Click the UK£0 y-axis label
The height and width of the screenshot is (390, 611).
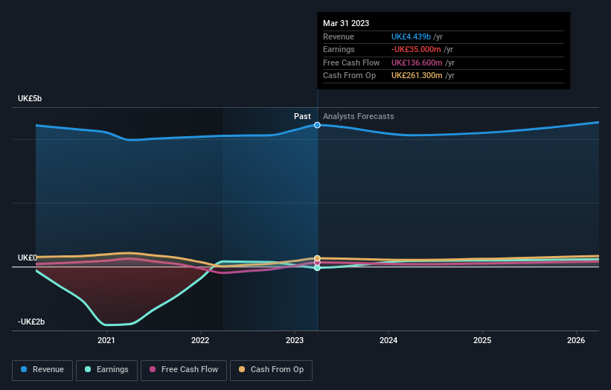28,258
